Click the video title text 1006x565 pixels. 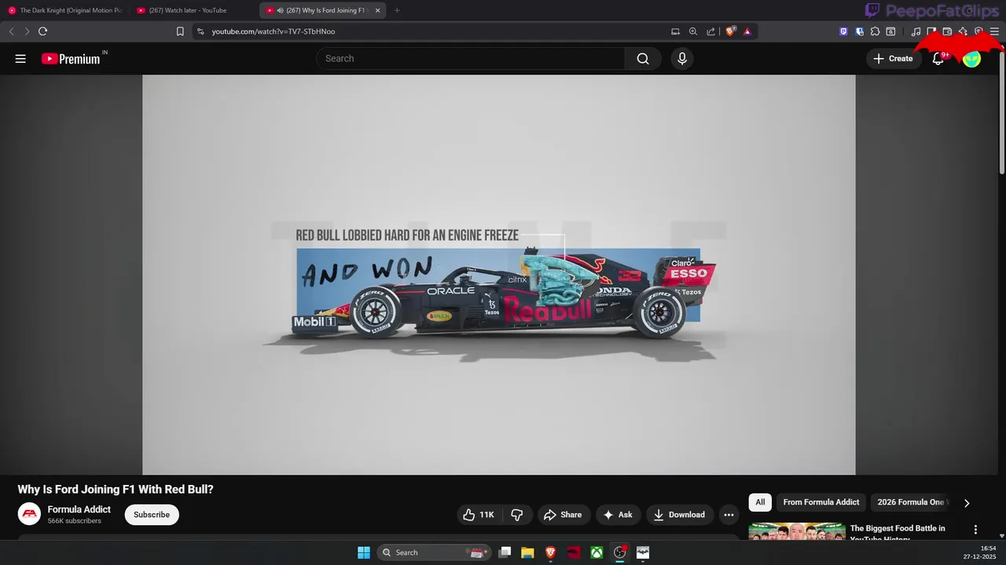116,489
